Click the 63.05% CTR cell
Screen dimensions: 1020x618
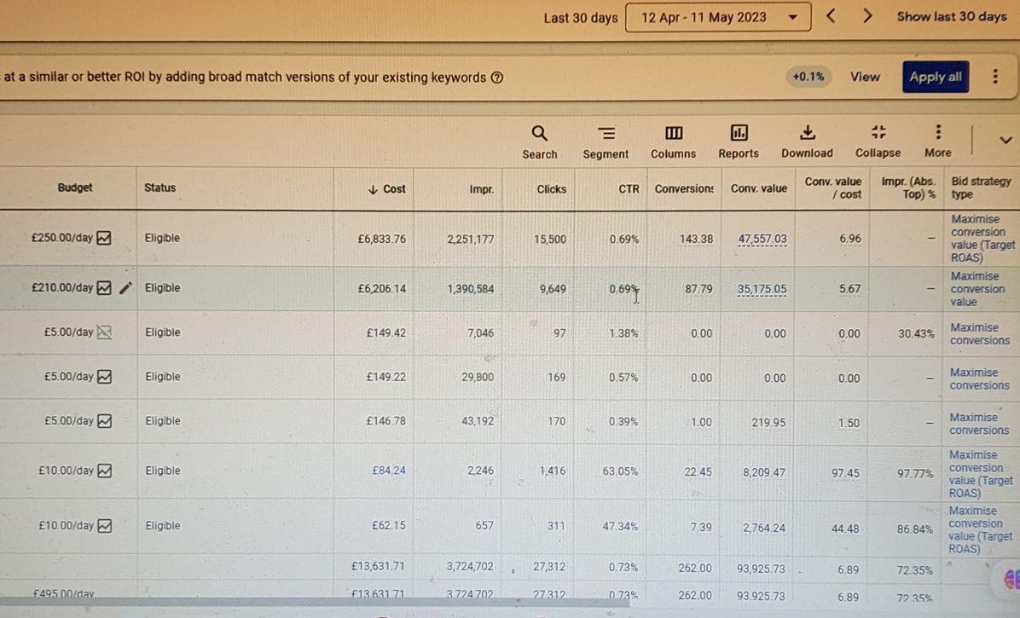(620, 471)
